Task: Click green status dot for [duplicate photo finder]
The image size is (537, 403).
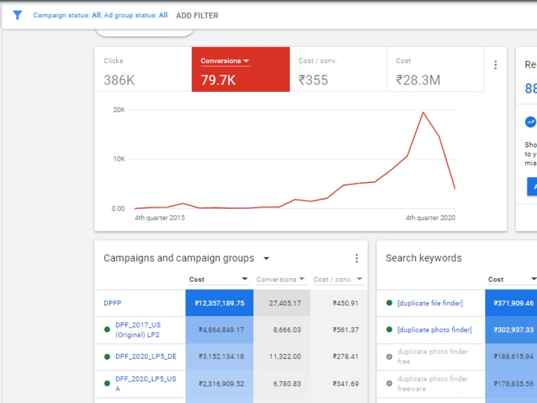Action: (x=389, y=330)
